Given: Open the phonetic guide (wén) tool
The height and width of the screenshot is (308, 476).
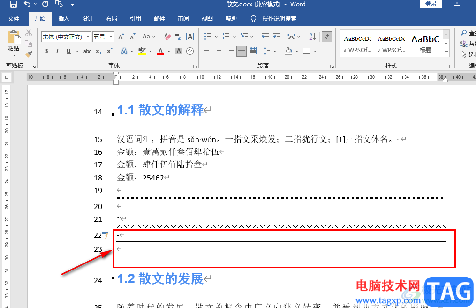Looking at the screenshot, I should coord(179,37).
